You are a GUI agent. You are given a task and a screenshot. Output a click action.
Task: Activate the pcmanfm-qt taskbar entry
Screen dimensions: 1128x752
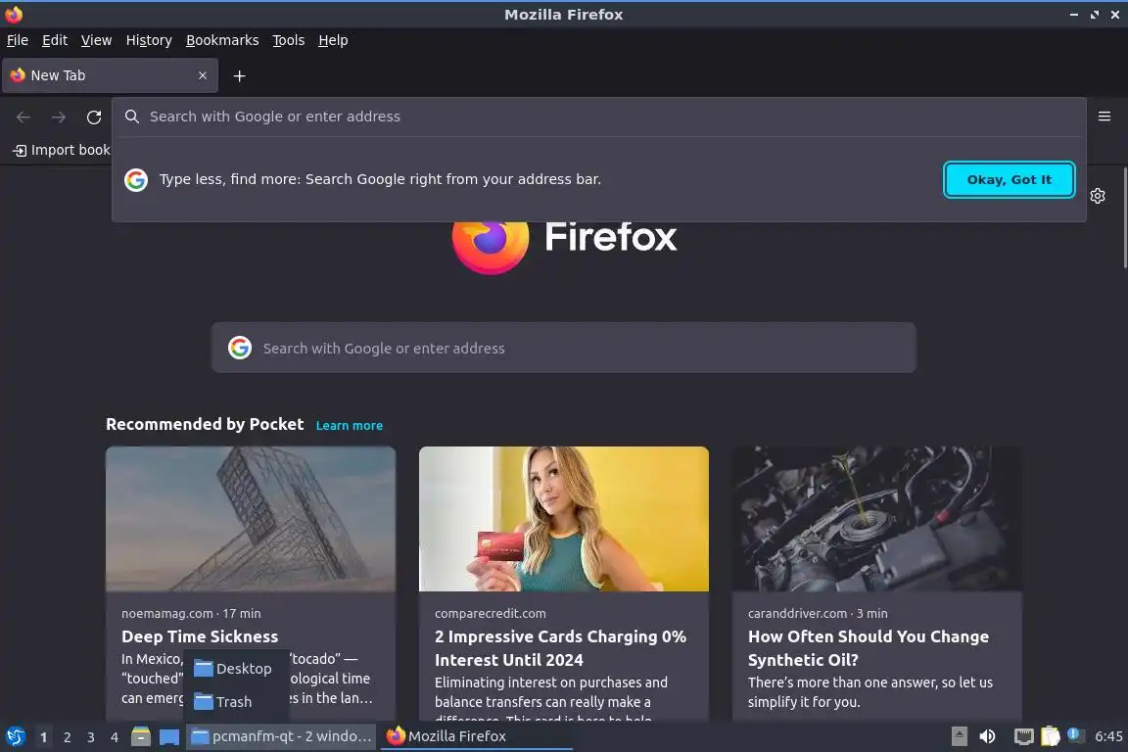coord(281,736)
